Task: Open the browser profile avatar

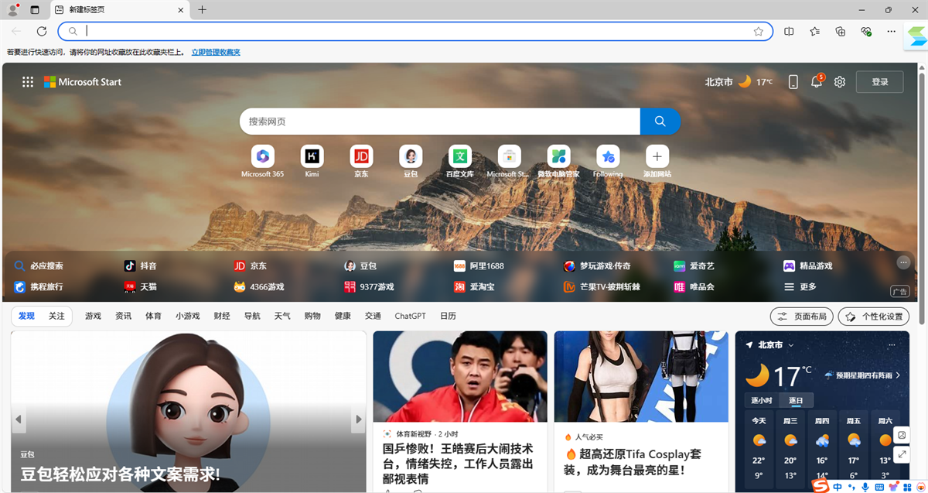Action: pos(13,10)
